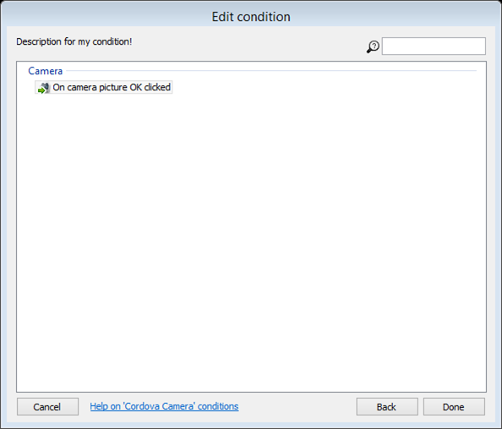Viewport: 502px width, 429px height.
Task: Click the word 'Camera' in blue
Action: pos(45,71)
